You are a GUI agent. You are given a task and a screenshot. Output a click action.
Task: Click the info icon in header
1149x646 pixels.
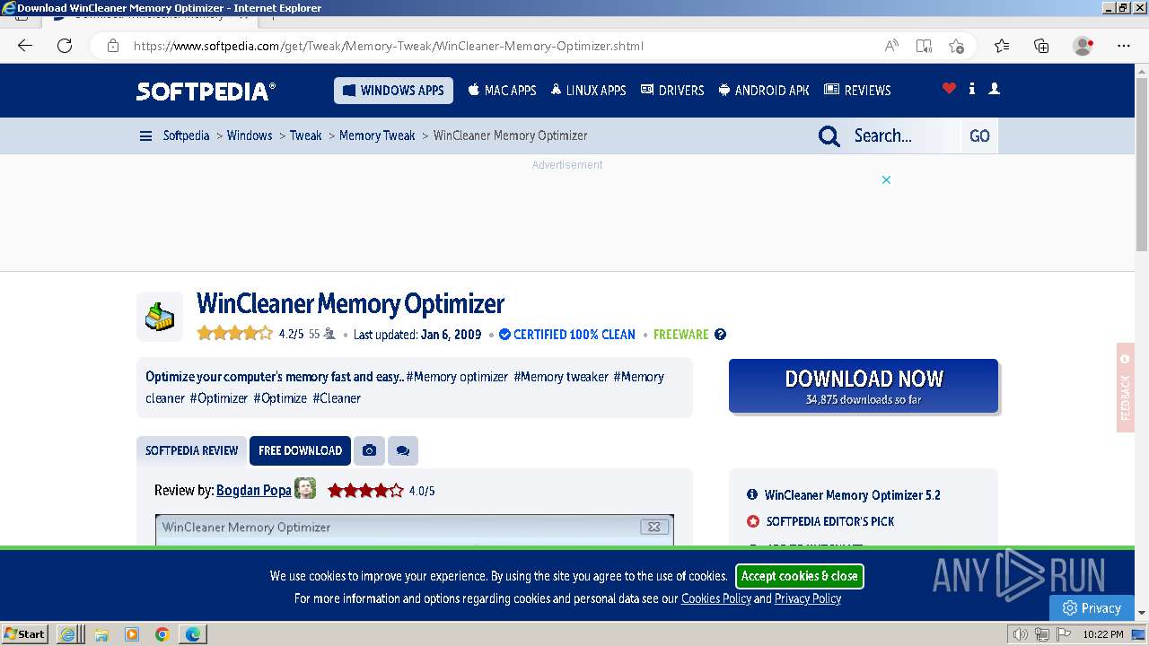pos(972,88)
